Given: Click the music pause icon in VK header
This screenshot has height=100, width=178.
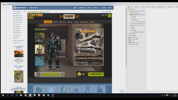Looking at the screenshot, I should click(x=99, y=8).
